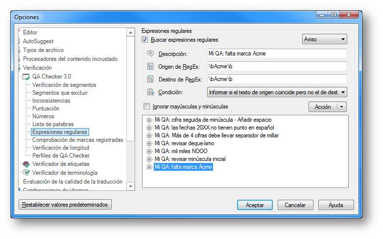
Task: Click the Origen de RegEx icon
Action: tap(150, 66)
